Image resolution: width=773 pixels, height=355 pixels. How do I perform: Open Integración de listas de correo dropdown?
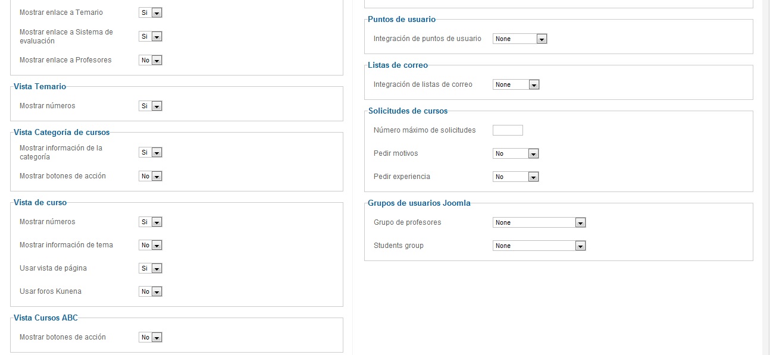click(x=515, y=84)
